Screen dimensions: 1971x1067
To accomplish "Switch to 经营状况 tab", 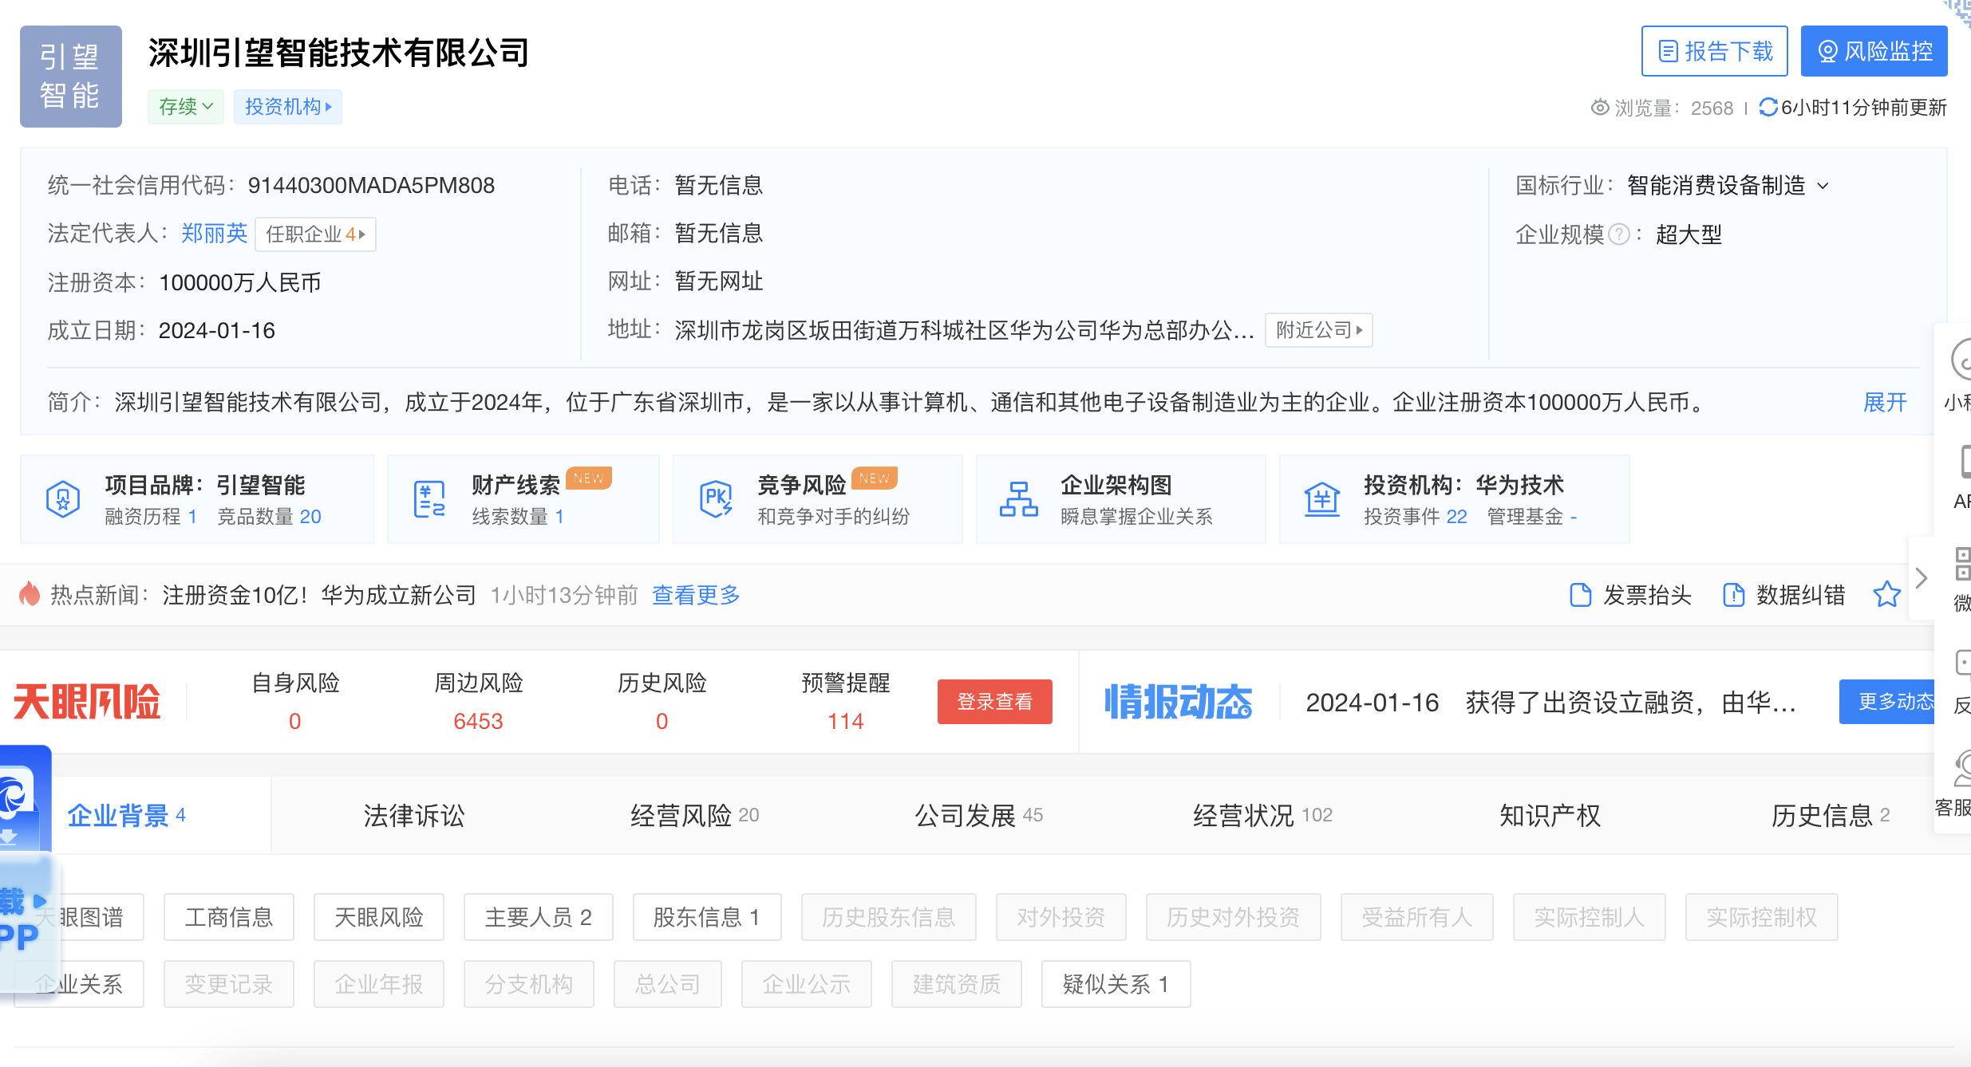I will click(1262, 815).
